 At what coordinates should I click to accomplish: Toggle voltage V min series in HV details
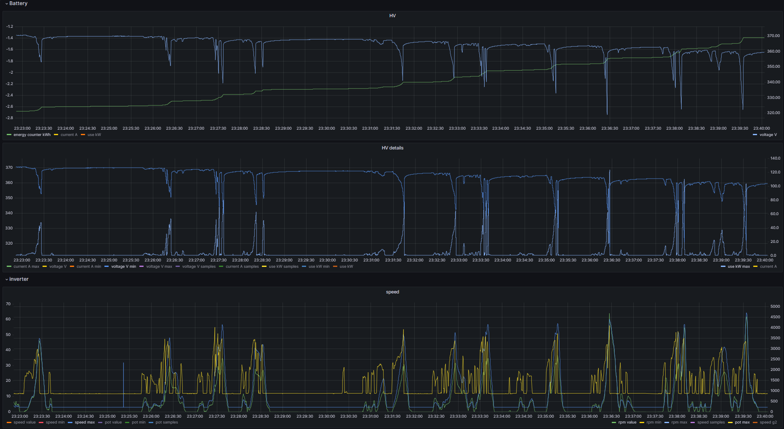(x=123, y=267)
